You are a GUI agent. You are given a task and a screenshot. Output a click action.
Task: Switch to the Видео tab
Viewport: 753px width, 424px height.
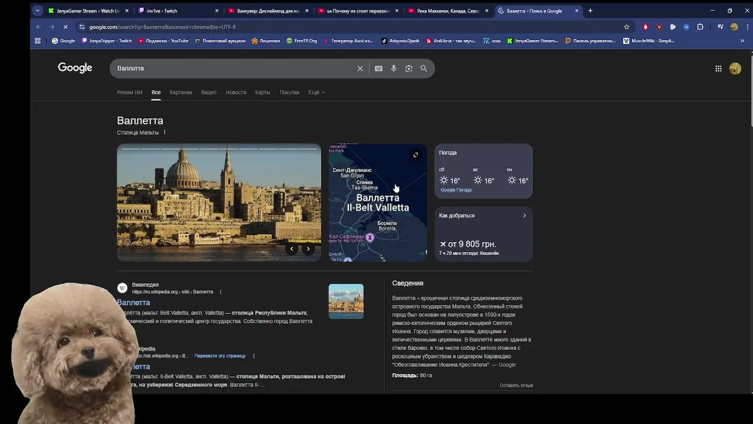[209, 92]
